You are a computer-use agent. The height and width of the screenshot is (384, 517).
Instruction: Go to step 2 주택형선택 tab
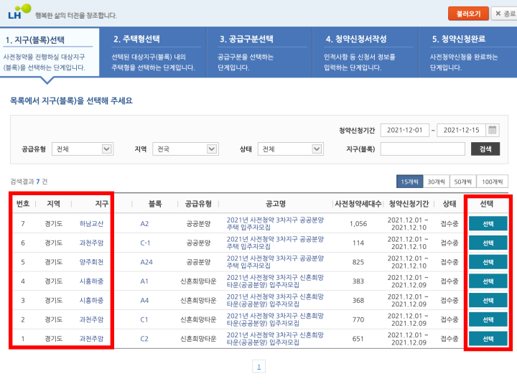click(x=153, y=52)
